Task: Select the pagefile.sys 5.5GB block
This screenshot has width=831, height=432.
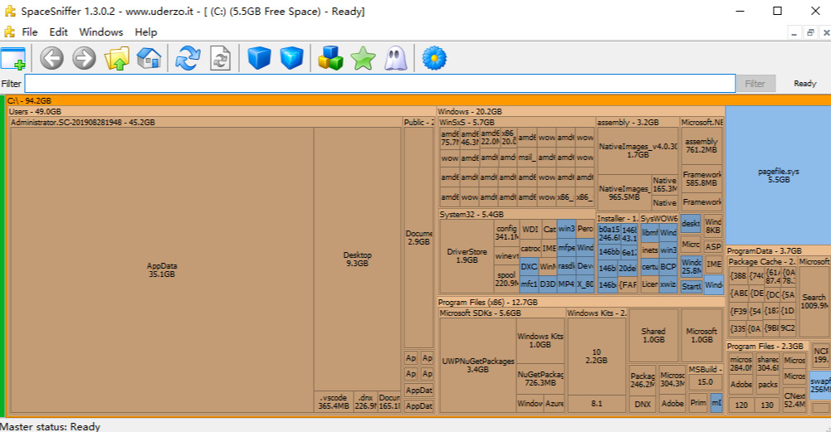Action: coord(779,175)
